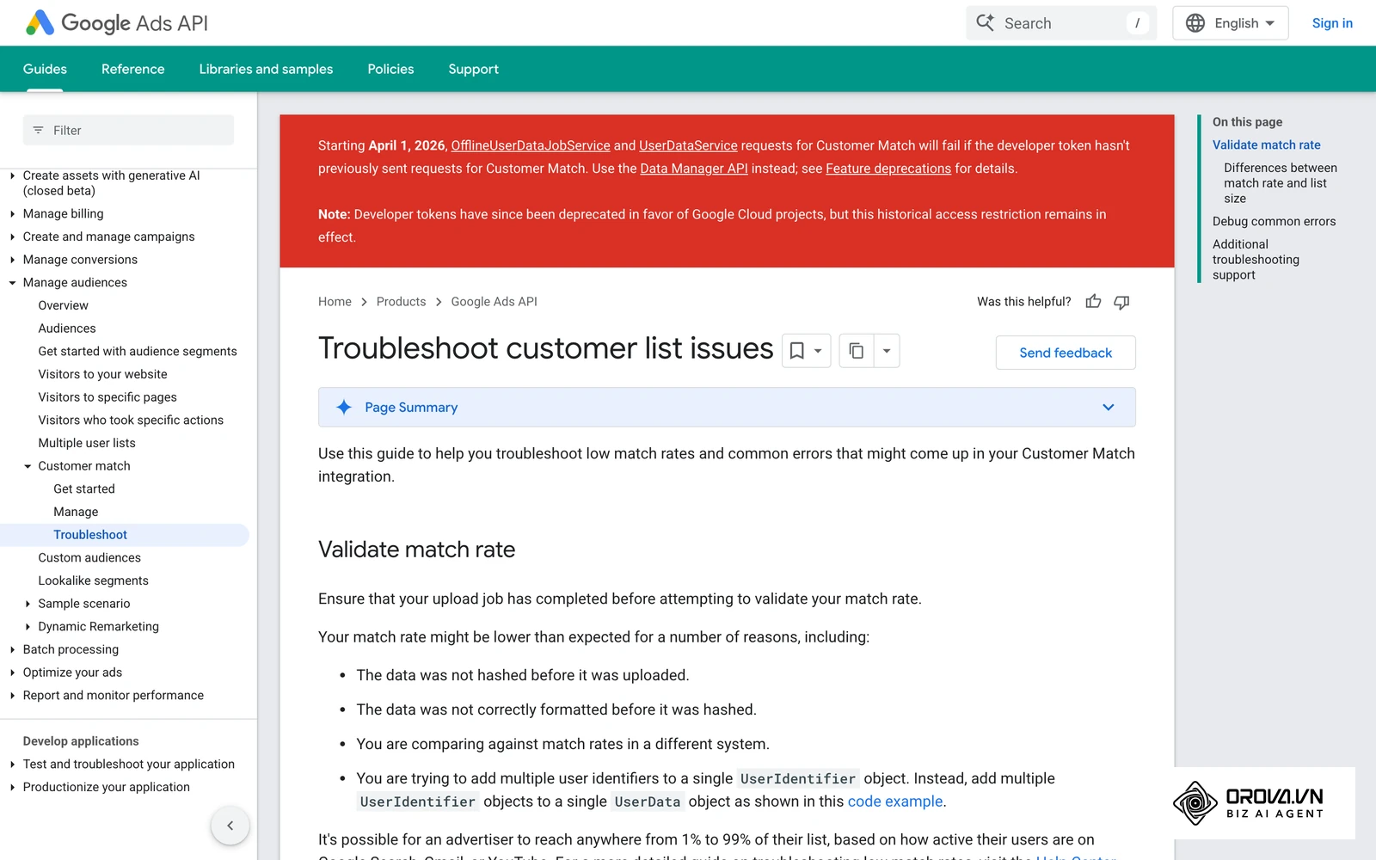Click the Search input field
This screenshot has height=860, width=1376.
coord(1061,23)
